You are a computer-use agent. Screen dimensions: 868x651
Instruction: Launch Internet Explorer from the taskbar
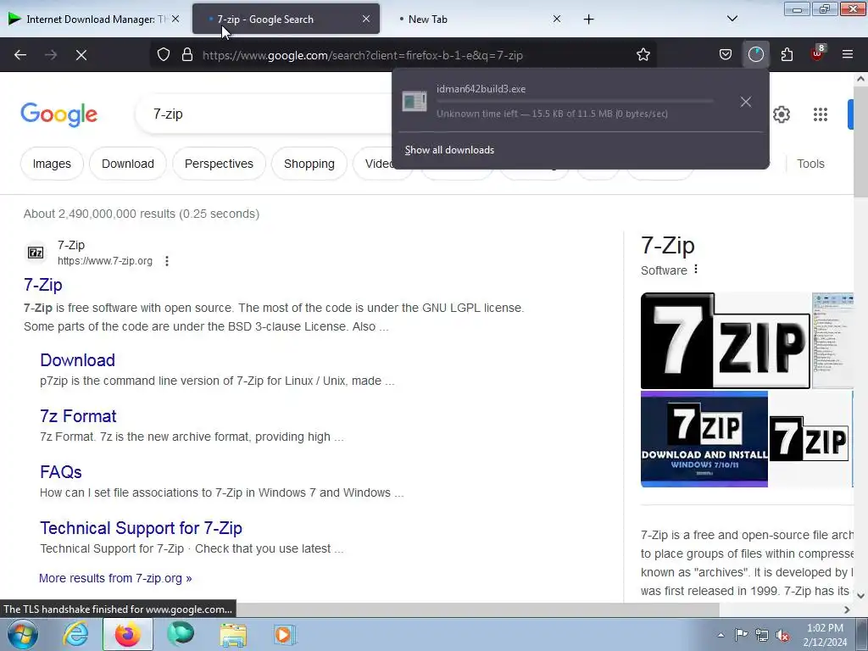(x=75, y=634)
